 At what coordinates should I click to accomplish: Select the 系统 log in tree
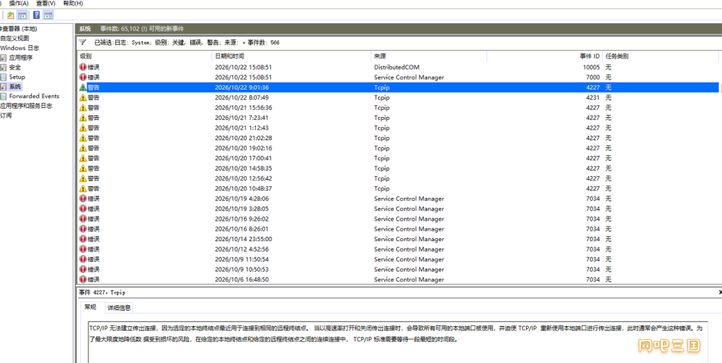(x=15, y=87)
